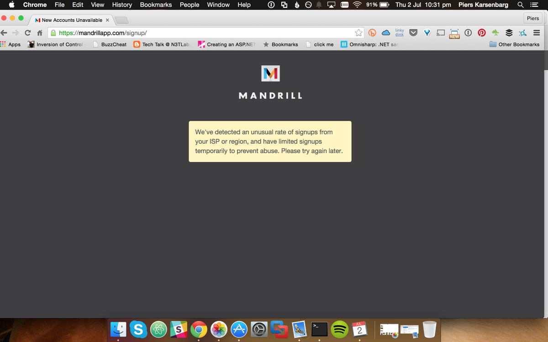Click the screenshot extension marked NEW
The height and width of the screenshot is (342, 548).
click(454, 34)
